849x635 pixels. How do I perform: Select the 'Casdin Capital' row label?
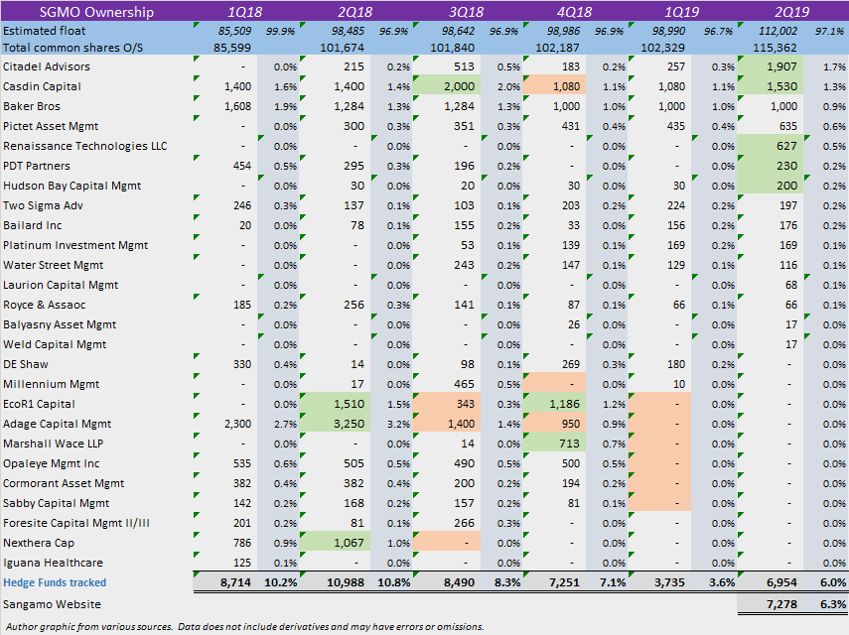(x=42, y=86)
